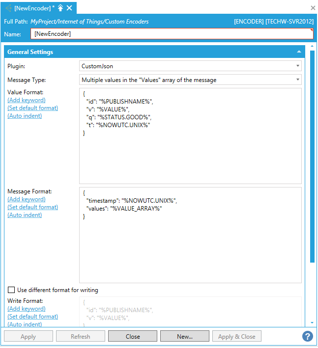Collapse the General Settings section
Screen dimensions: 318x348
coord(299,52)
